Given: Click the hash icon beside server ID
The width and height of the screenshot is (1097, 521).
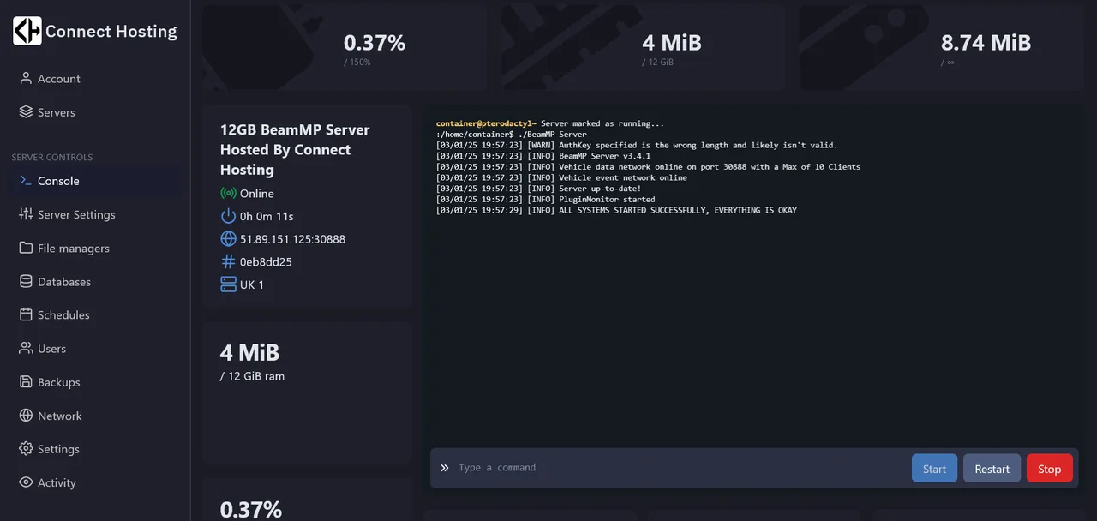Looking at the screenshot, I should click(228, 261).
